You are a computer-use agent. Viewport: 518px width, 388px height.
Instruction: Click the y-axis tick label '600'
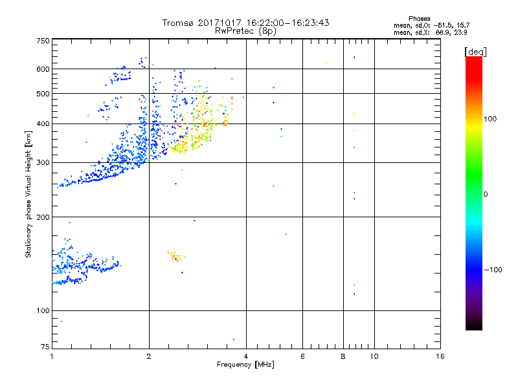pos(43,69)
